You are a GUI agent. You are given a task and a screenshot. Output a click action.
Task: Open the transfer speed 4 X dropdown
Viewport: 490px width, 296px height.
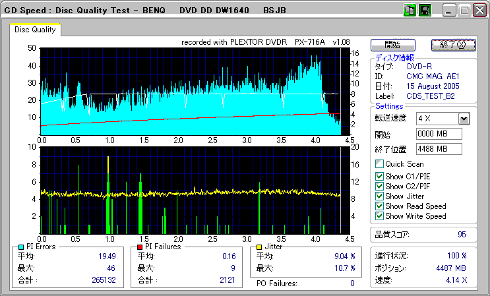[463, 119]
